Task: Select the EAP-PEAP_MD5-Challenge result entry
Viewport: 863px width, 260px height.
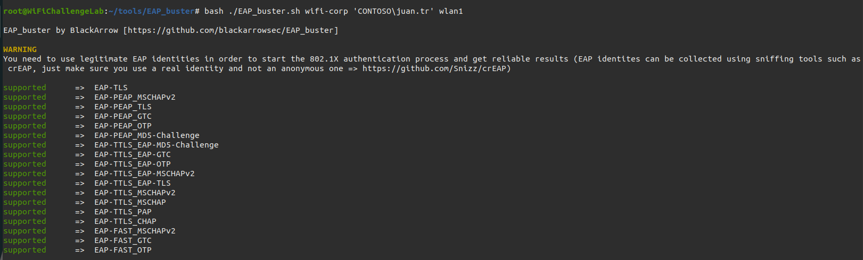Action: [x=147, y=135]
